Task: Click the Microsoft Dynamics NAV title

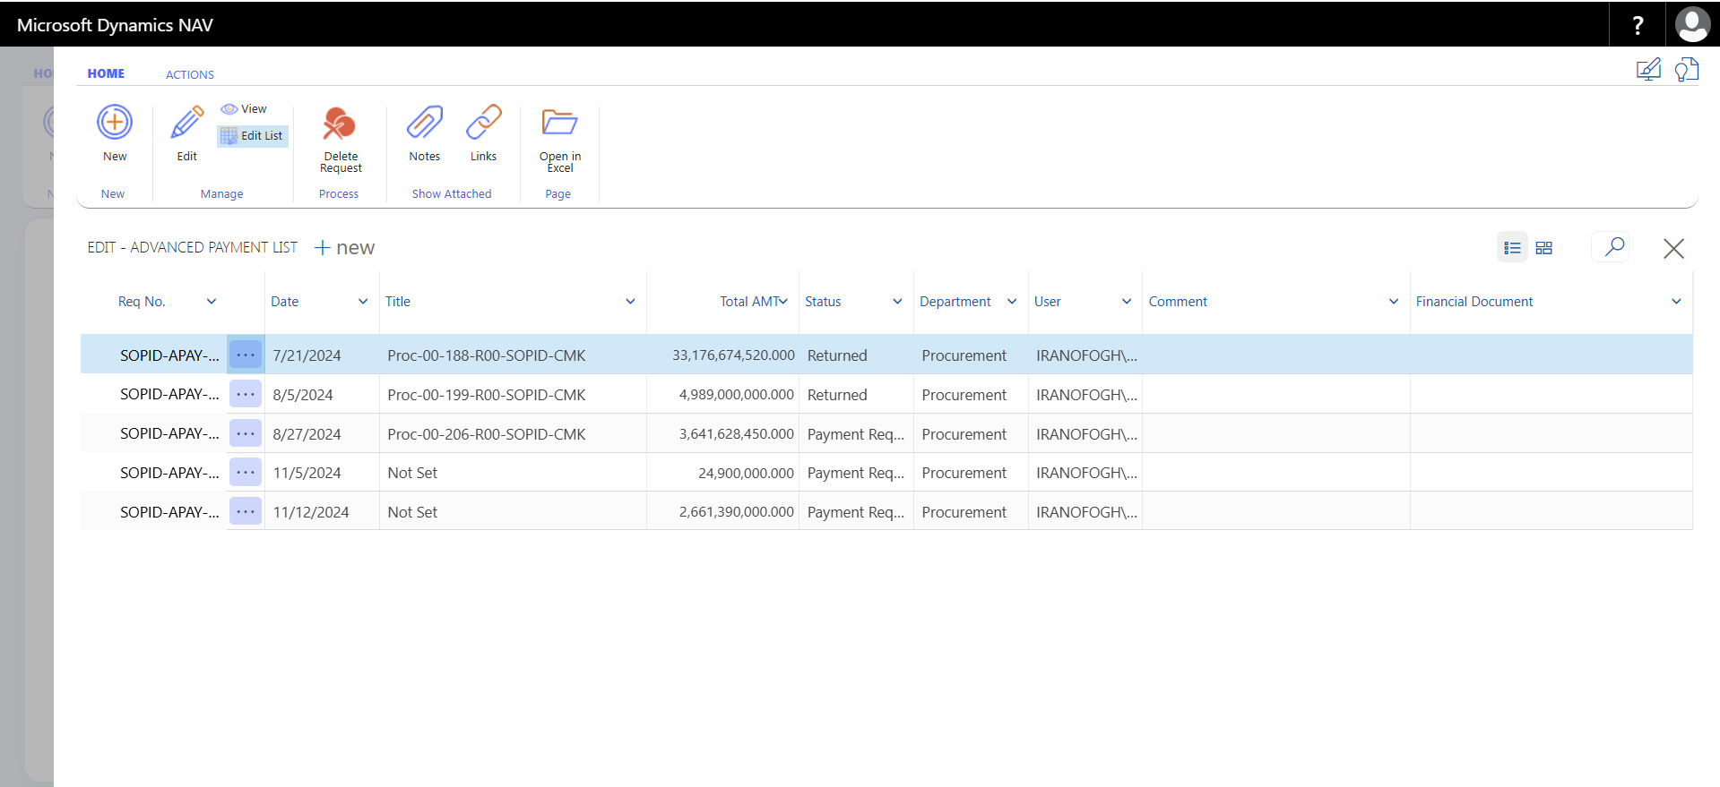Action: point(115,25)
